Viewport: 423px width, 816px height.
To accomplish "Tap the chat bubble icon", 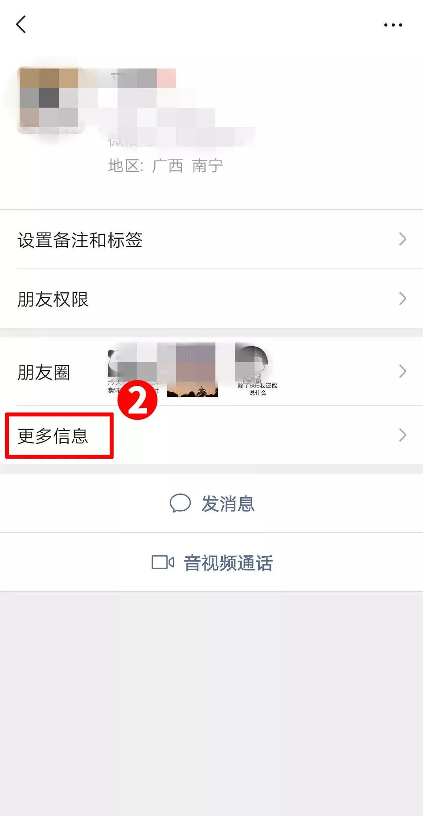I will coord(180,503).
